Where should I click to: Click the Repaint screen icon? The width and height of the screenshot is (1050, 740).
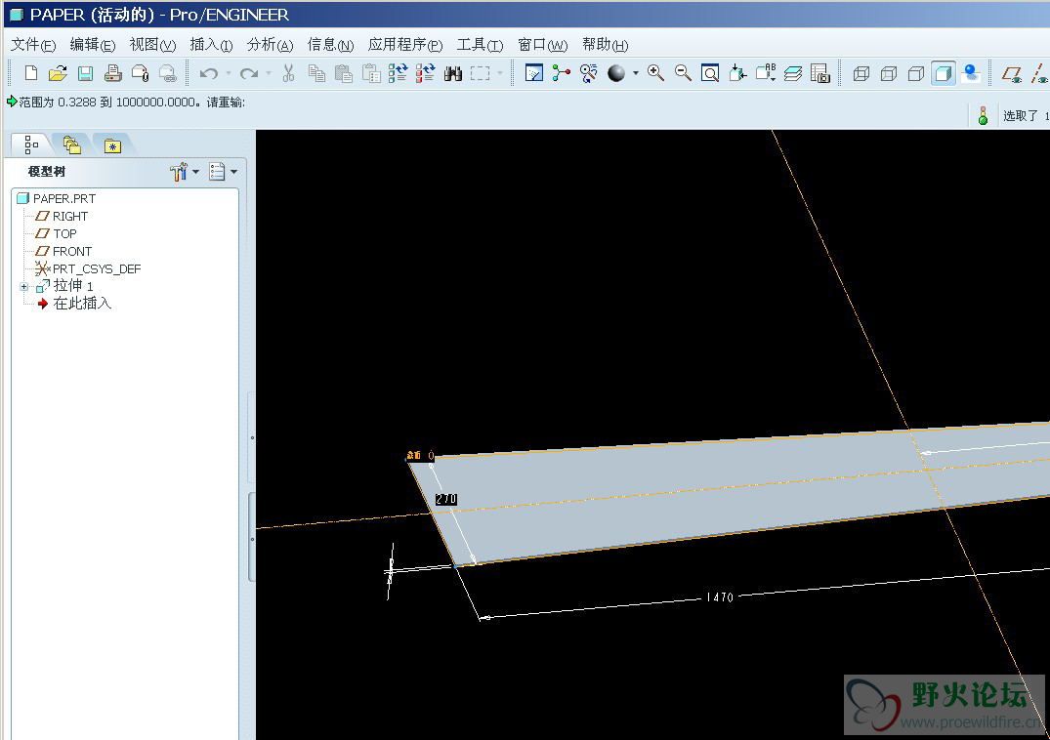[x=533, y=73]
